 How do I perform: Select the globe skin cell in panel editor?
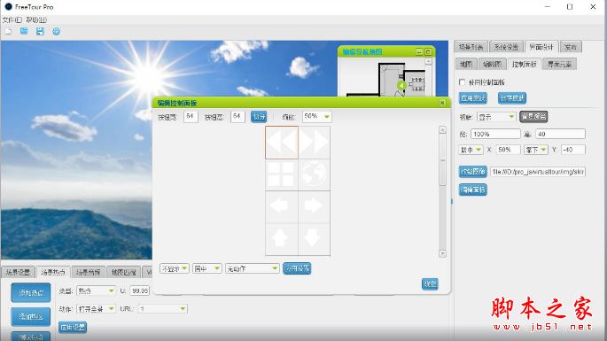coord(314,174)
